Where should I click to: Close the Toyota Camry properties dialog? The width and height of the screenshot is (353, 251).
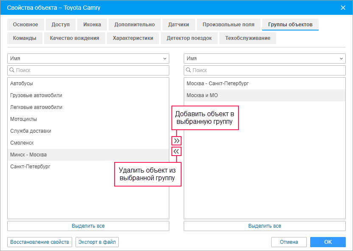click(343, 7)
